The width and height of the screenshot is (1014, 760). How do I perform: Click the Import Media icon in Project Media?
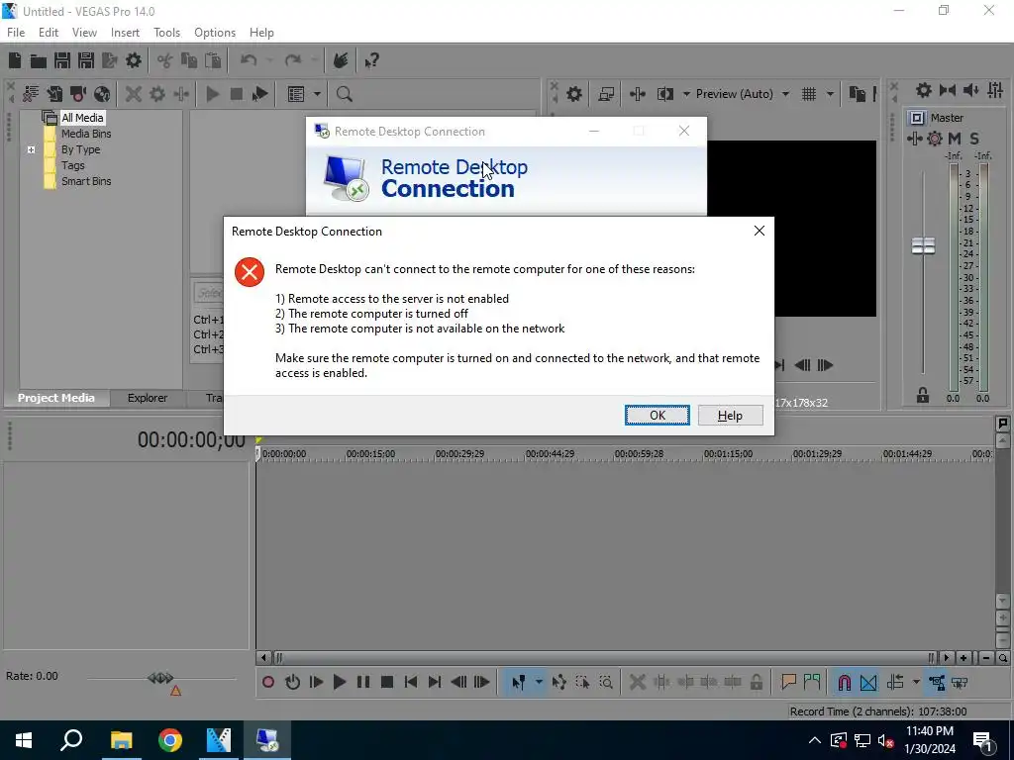pos(54,94)
